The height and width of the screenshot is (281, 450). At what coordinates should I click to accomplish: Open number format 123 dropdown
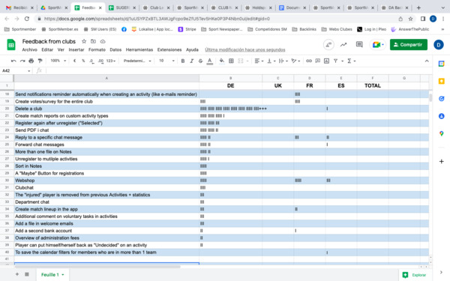pos(111,61)
